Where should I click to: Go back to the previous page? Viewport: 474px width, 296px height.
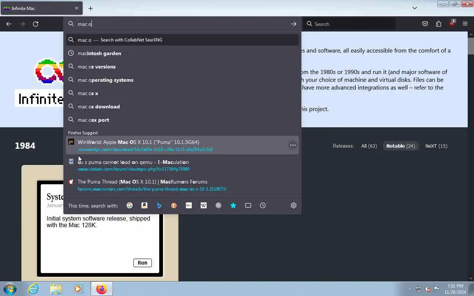tap(9, 24)
